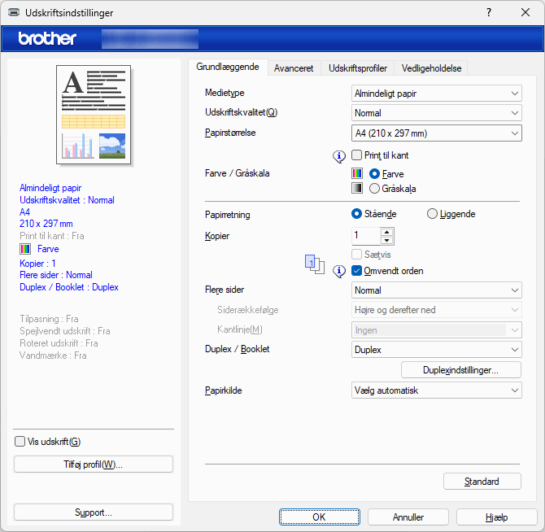Image resolution: width=545 pixels, height=532 pixels.
Task: Click the info icon beside Omvendt orden
Action: tap(340, 271)
